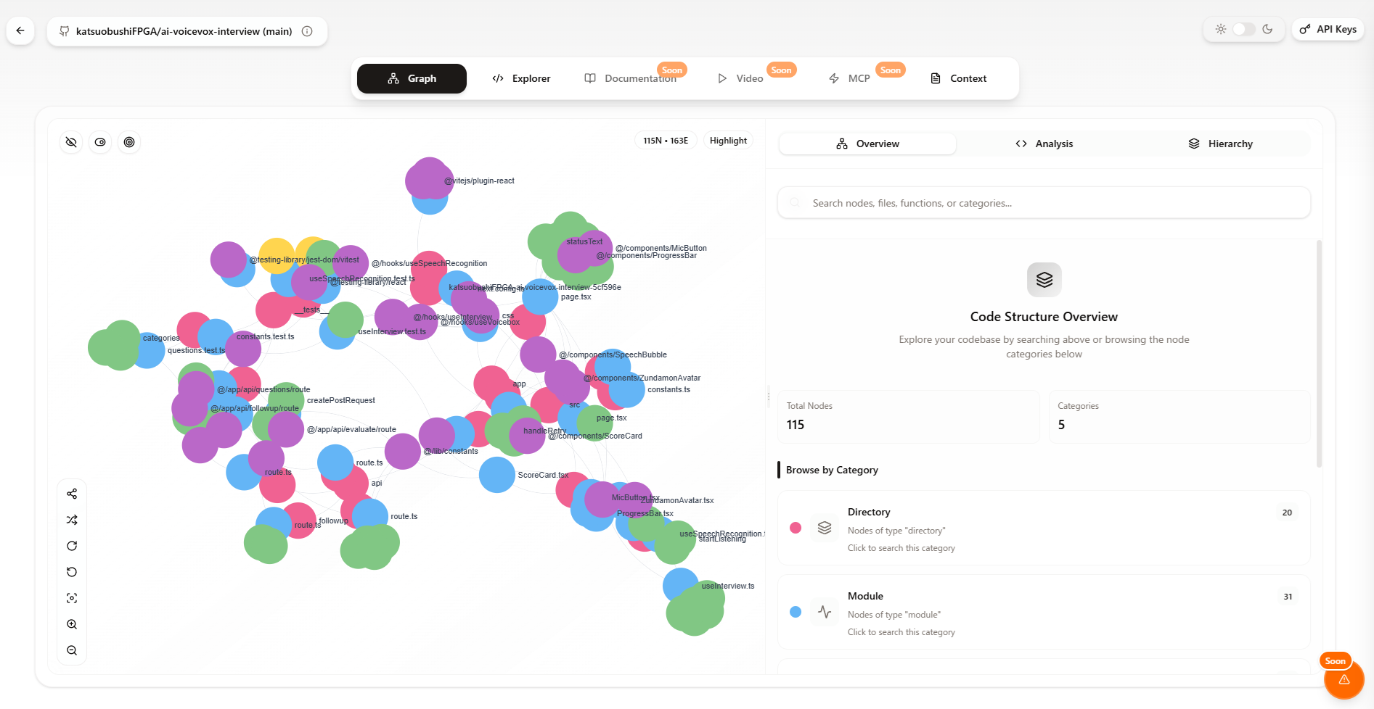Click the pink Directory color dot
Image resolution: width=1374 pixels, height=709 pixels.
click(x=796, y=528)
